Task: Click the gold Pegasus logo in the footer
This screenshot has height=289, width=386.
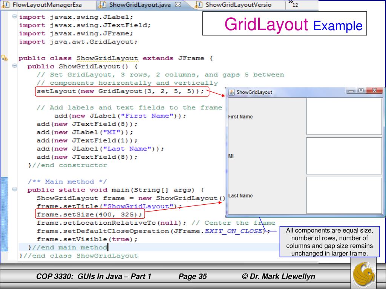Action: point(364,274)
